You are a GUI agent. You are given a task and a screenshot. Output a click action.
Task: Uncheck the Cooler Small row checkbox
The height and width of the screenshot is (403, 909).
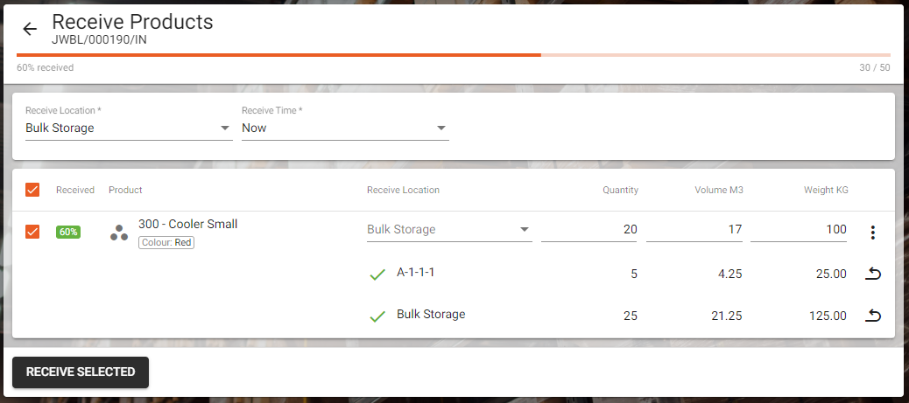(x=32, y=233)
